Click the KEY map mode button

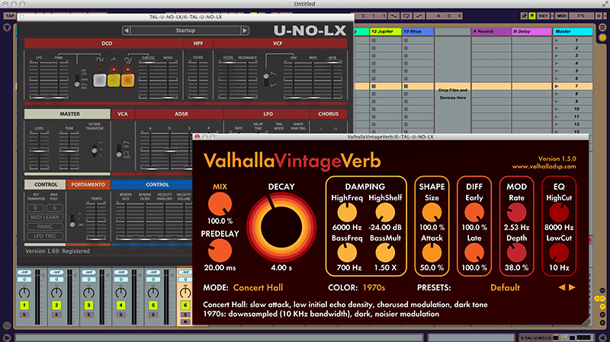tap(543, 16)
